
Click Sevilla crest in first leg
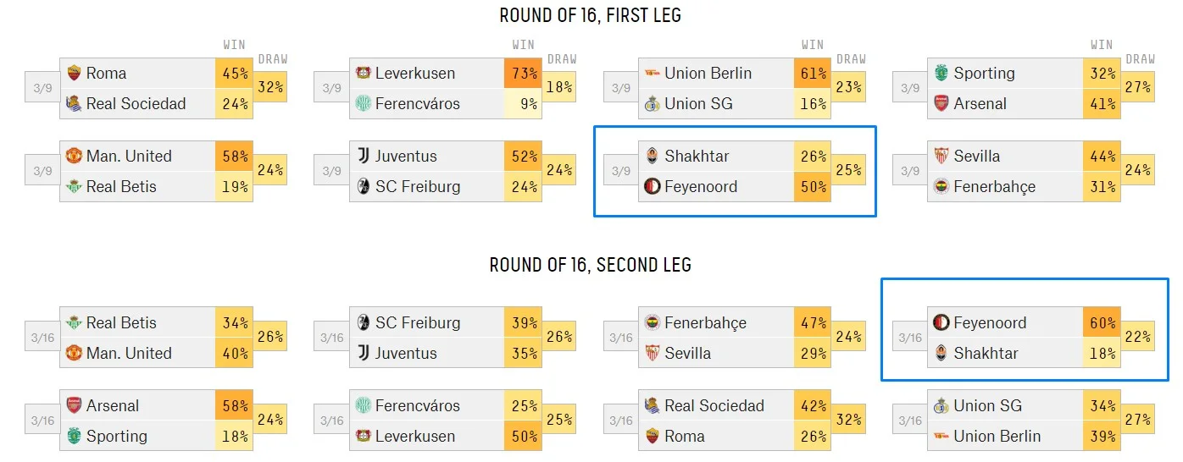pos(941,156)
